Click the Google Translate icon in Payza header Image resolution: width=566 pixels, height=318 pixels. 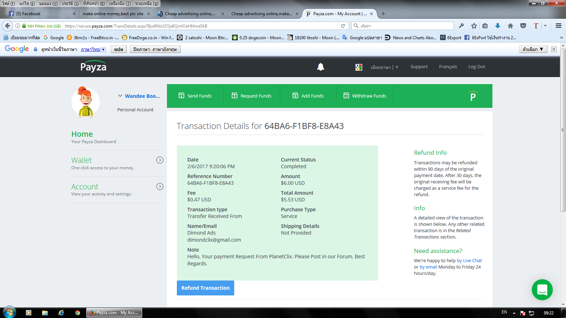(x=359, y=67)
